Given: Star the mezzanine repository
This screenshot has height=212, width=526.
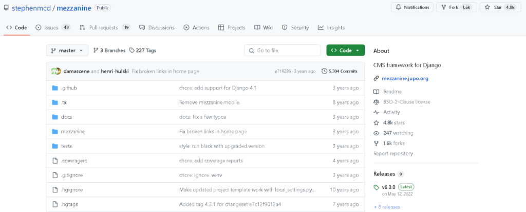Looking at the screenshot, I should click(501, 7).
